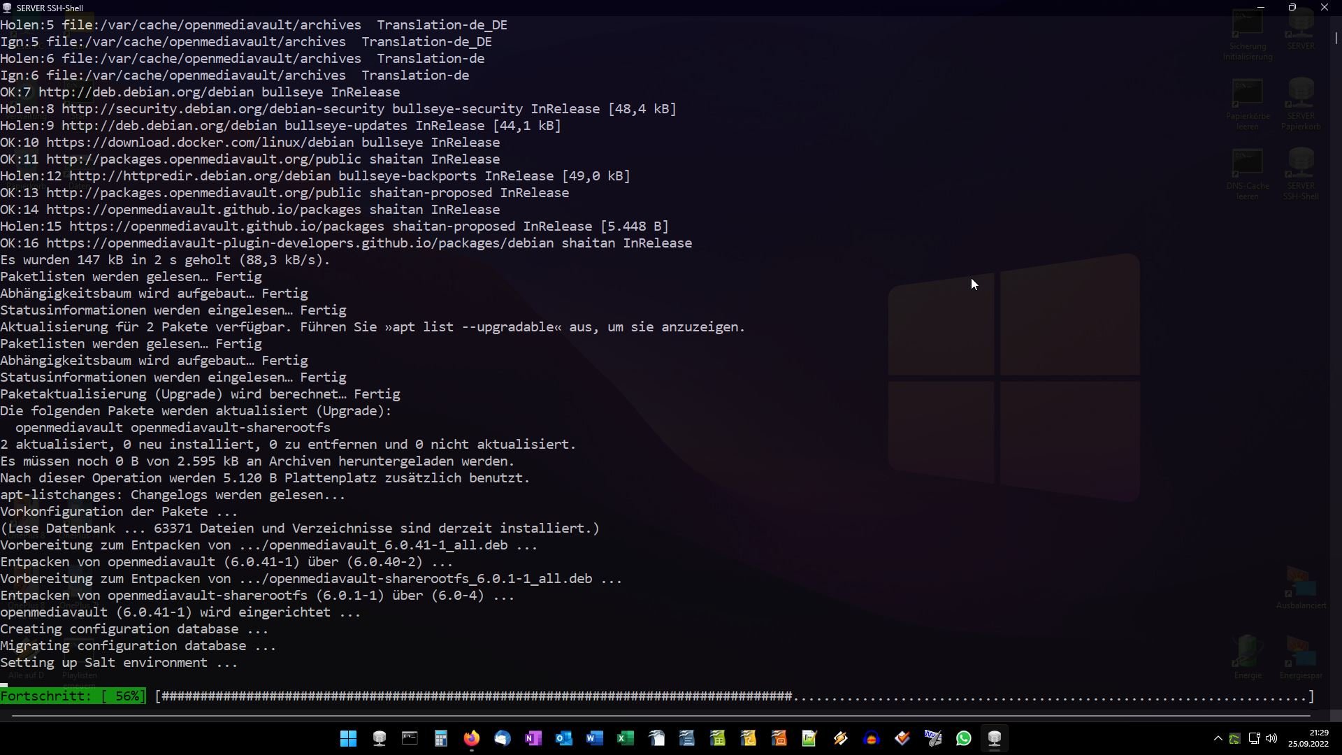Viewport: 1342px width, 755px height.
Task: Launch OneNote from the taskbar
Action: coord(533,738)
